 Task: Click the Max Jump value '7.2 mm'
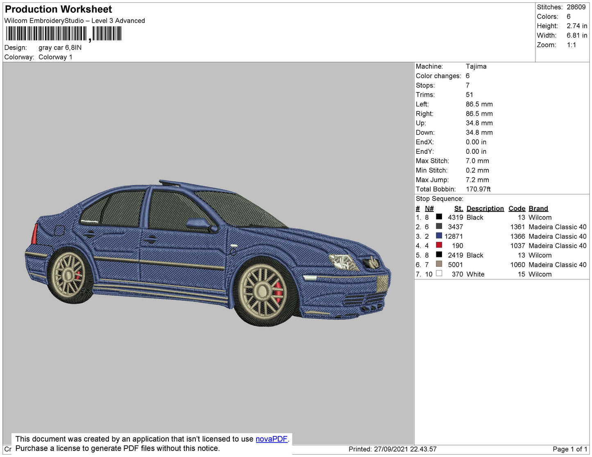pyautogui.click(x=477, y=180)
